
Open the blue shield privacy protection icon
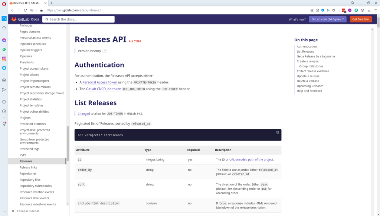(x=322, y=10)
